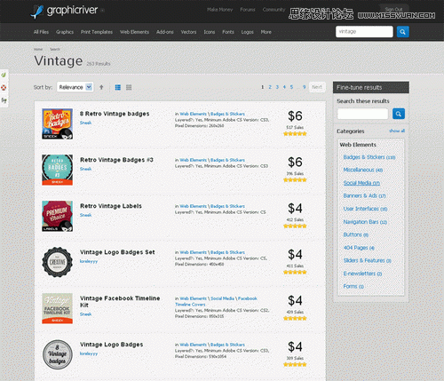Filter by Buttons category
Viewport: 444px width, 381px height.
356,234
